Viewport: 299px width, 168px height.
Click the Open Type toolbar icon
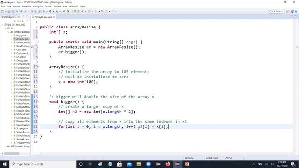point(75,11)
